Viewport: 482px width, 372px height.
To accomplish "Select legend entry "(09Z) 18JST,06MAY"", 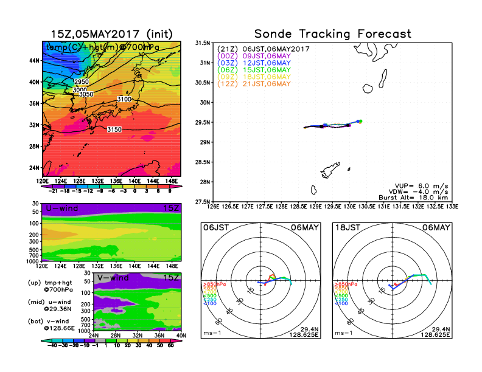I will [x=254, y=77].
